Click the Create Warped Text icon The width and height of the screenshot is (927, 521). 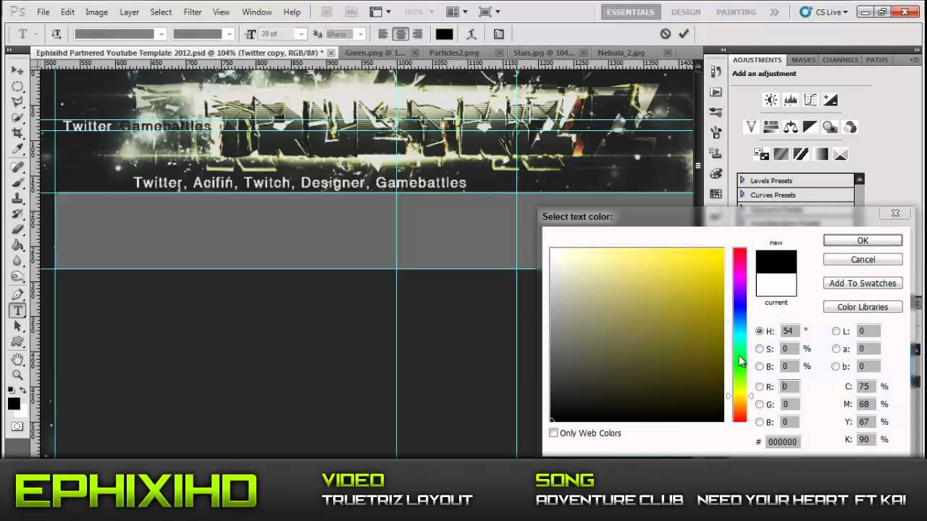coord(471,34)
